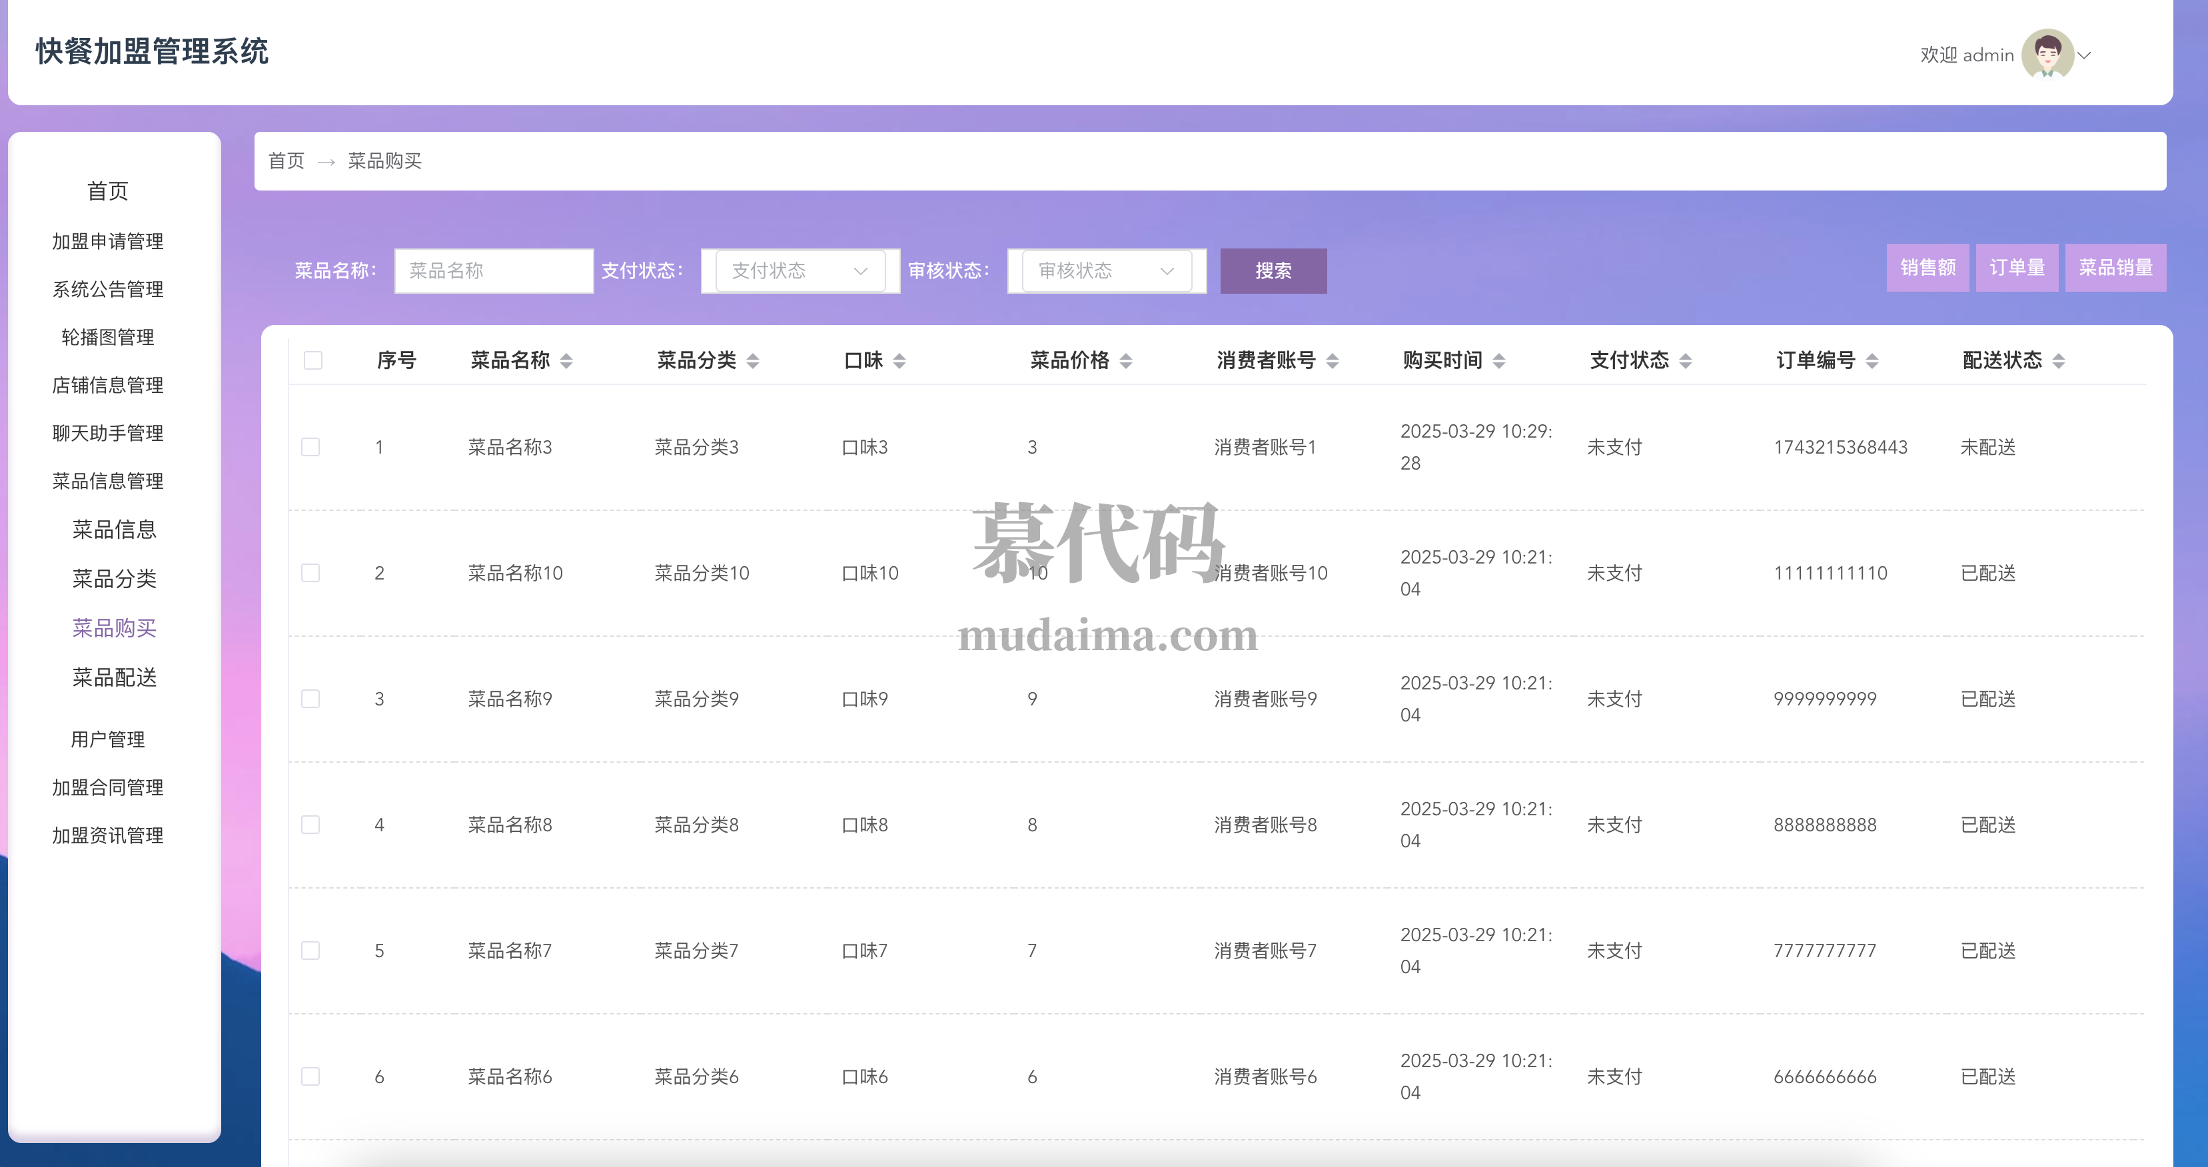Sort by 菜品分类 using its sort icon
The image size is (2208, 1167).
tap(753, 361)
